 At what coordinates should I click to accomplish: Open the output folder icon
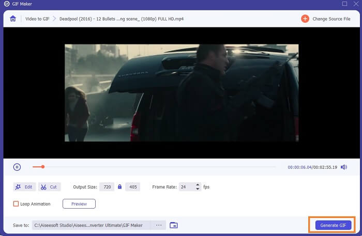click(174, 225)
